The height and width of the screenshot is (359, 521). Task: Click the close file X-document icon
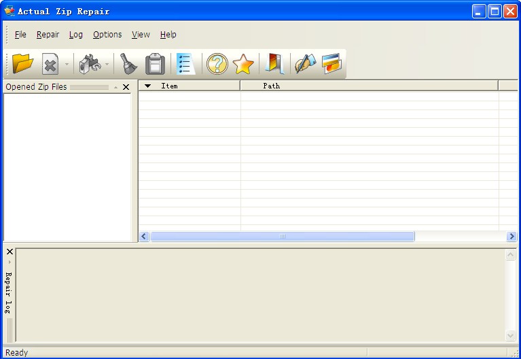tap(50, 64)
